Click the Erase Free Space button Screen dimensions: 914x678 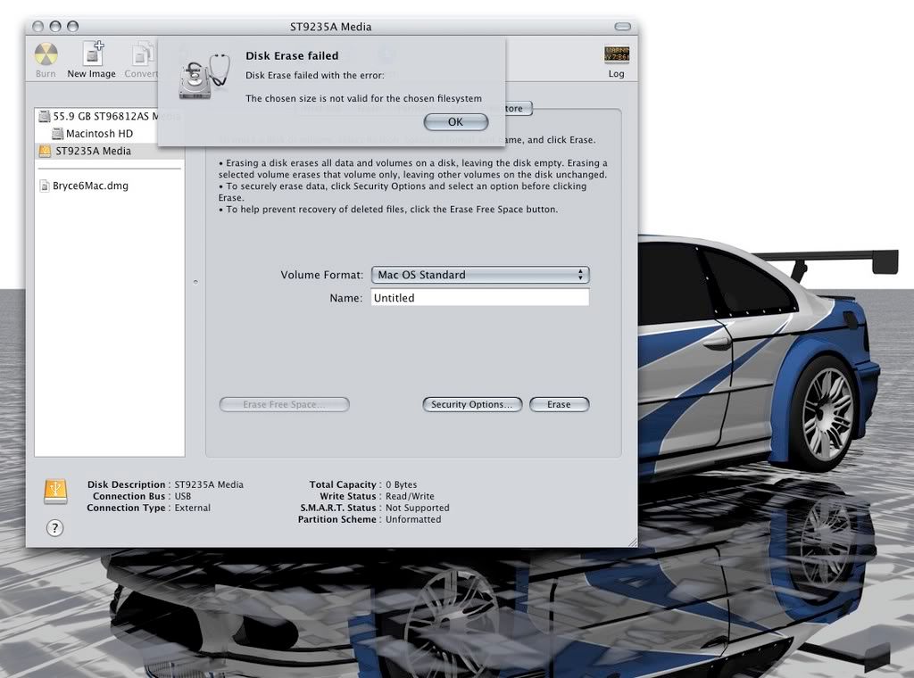[284, 404]
